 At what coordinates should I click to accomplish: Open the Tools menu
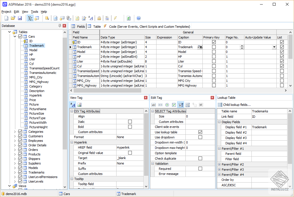pos(34,12)
